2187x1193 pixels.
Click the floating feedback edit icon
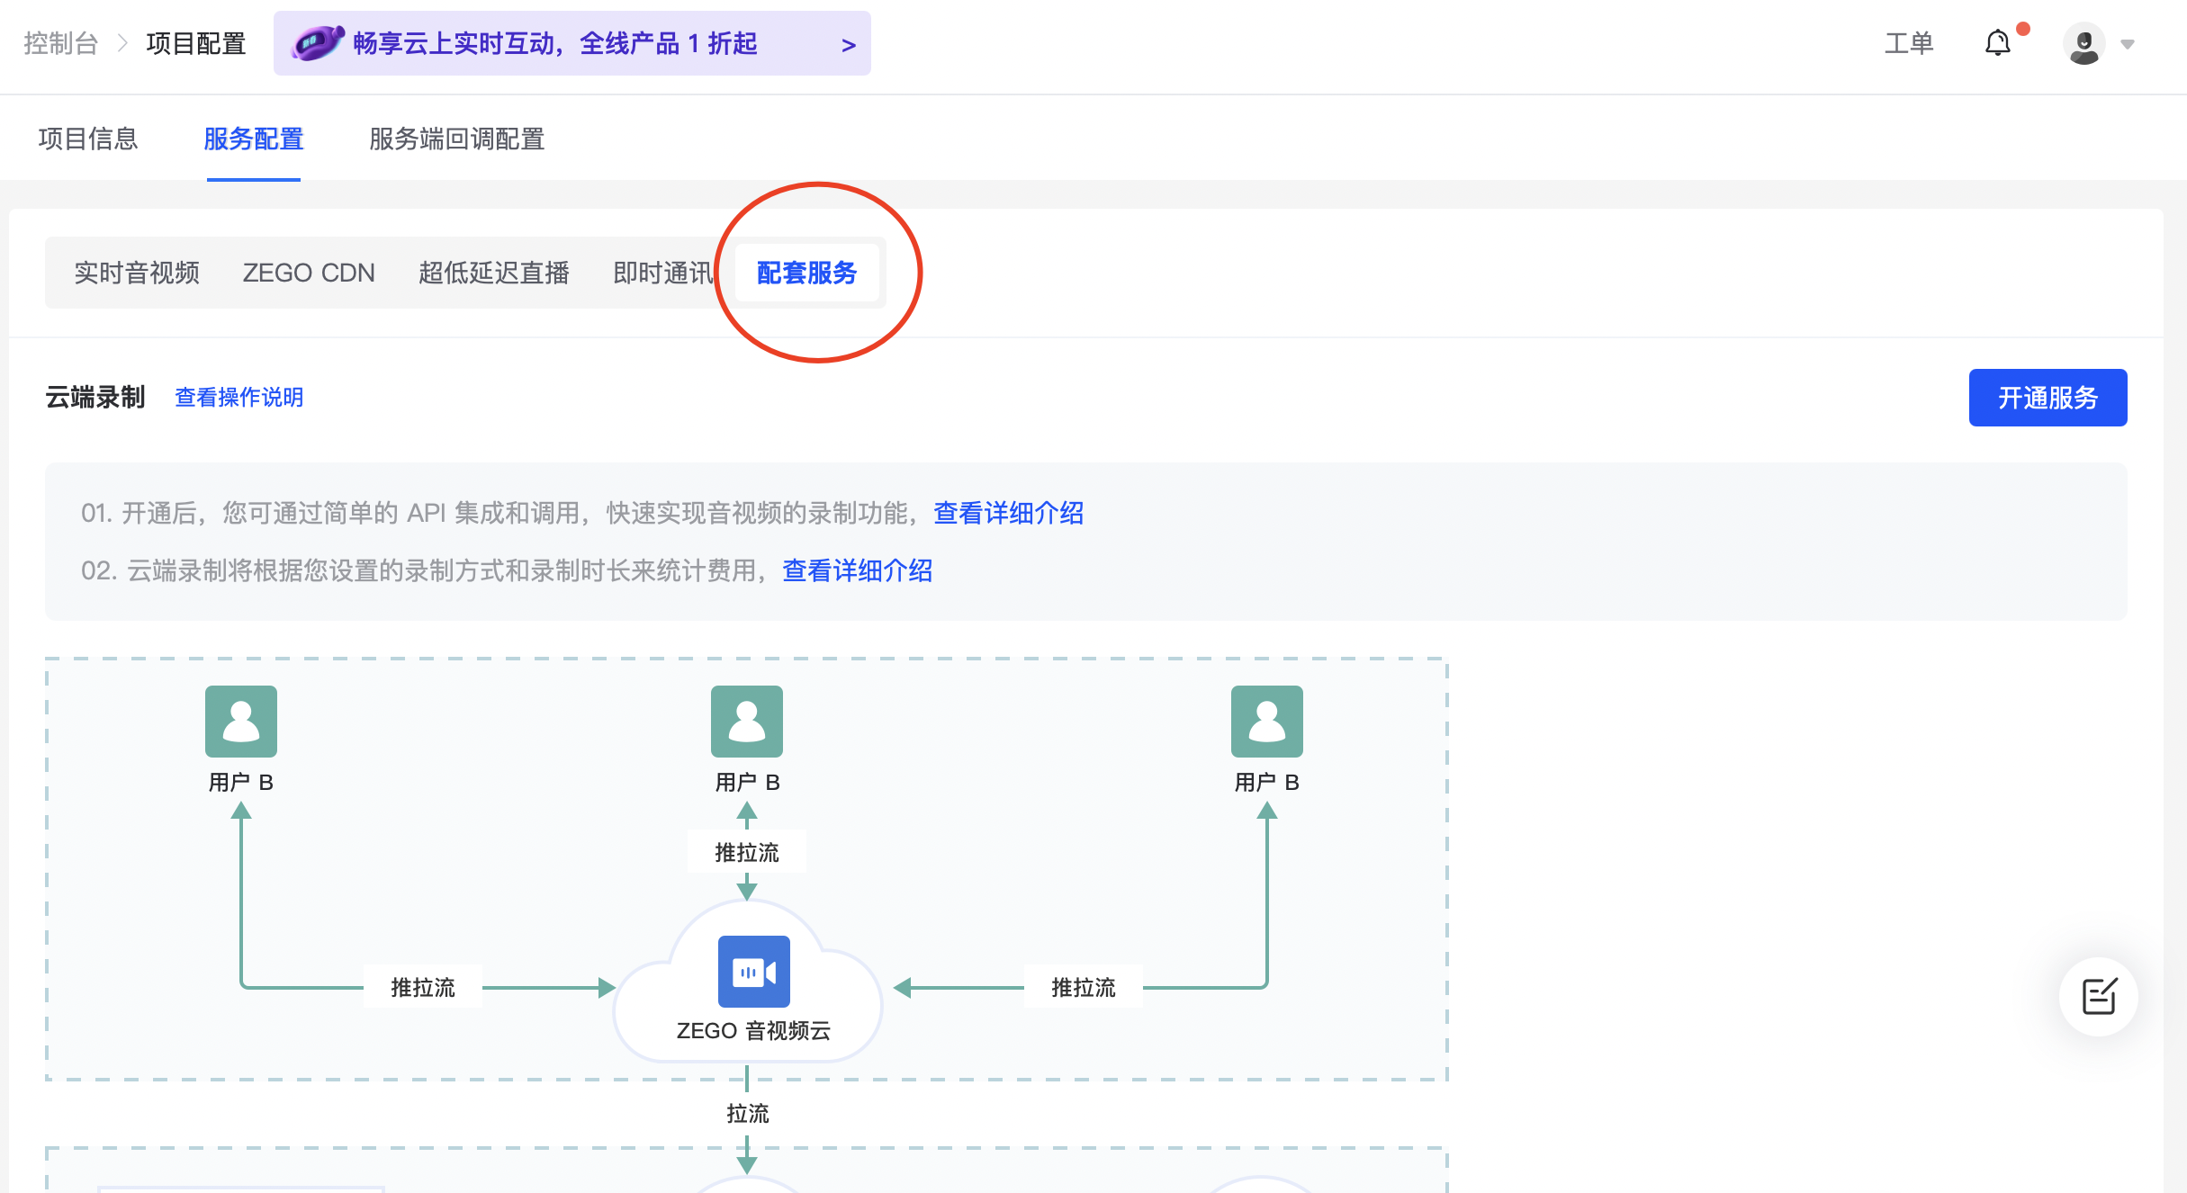click(x=2099, y=996)
